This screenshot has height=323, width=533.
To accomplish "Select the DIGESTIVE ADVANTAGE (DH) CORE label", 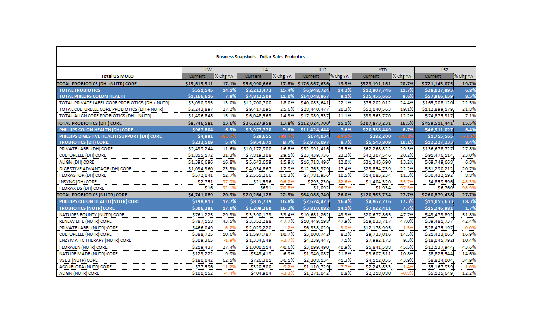I will (x=95, y=169).
